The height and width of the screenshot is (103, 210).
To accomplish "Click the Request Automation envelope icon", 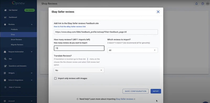I will pyautogui.click(x=5, y=52).
